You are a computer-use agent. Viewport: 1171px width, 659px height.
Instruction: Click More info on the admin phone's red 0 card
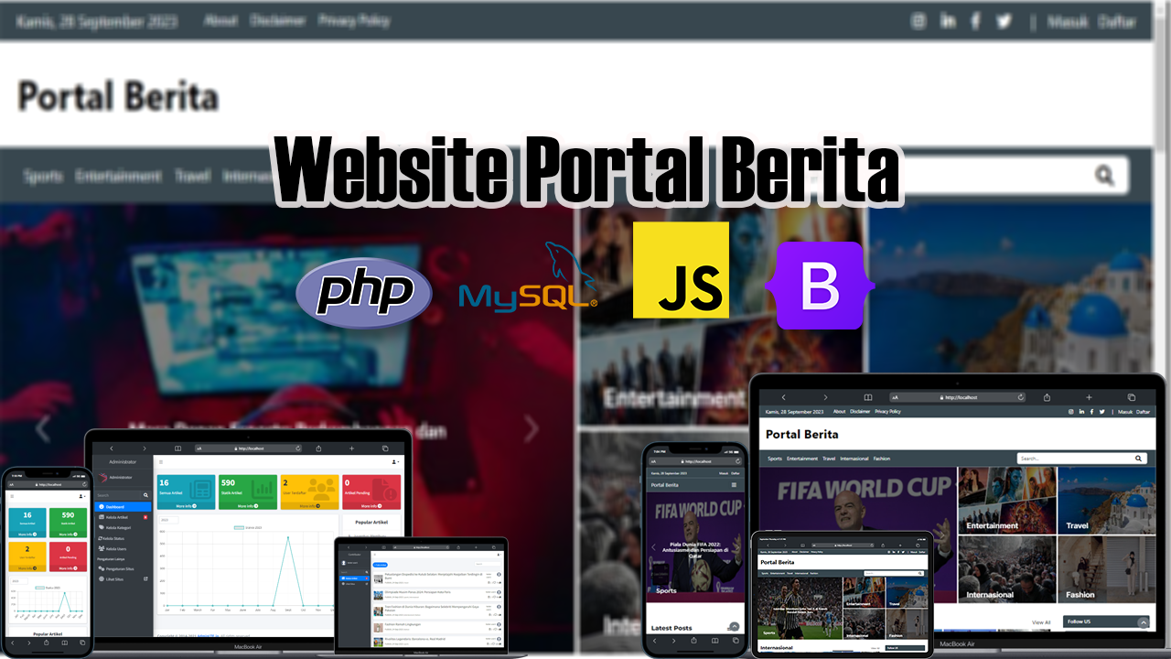(68, 570)
